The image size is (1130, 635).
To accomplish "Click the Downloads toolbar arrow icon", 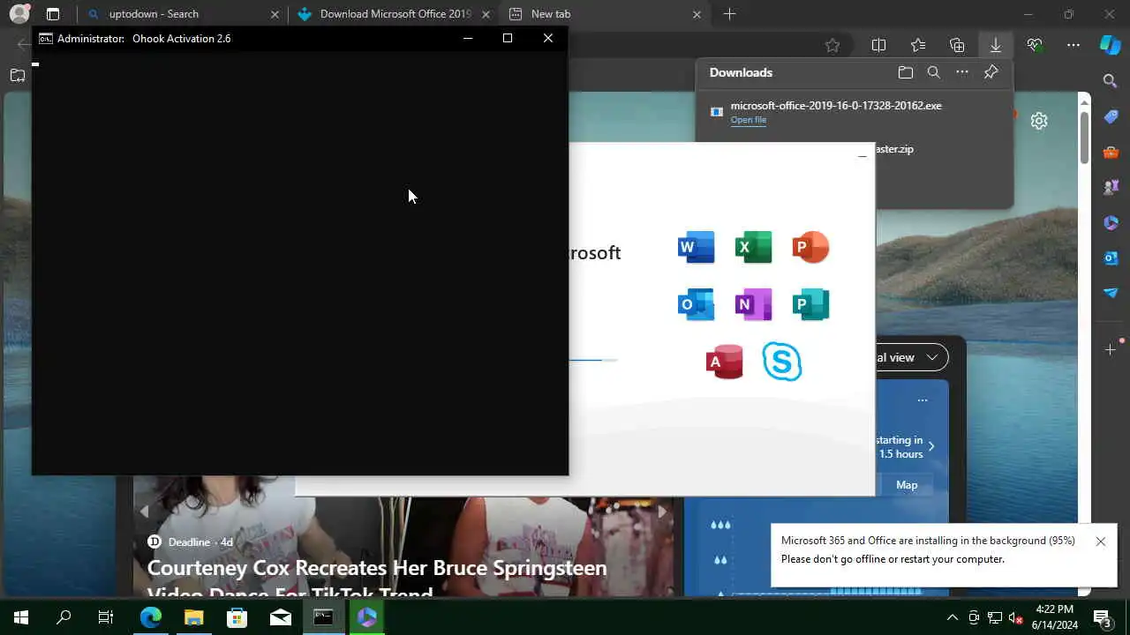I will (x=996, y=46).
